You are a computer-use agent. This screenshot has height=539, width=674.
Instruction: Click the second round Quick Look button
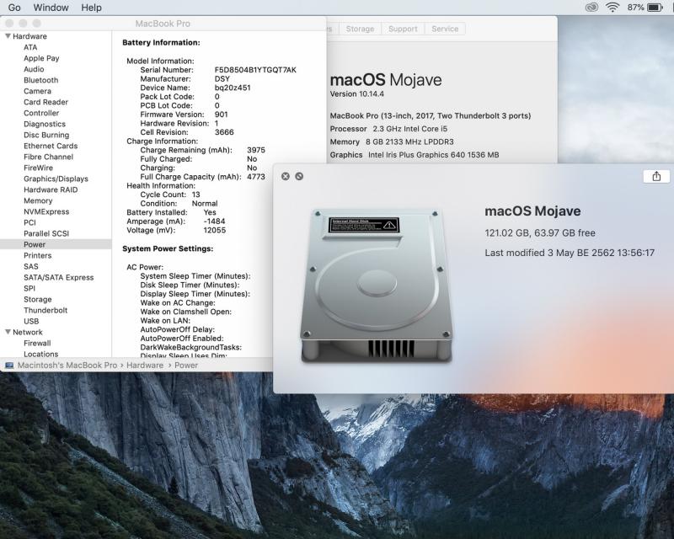click(299, 176)
